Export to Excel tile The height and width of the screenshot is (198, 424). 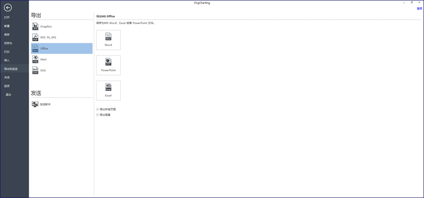[x=109, y=90]
